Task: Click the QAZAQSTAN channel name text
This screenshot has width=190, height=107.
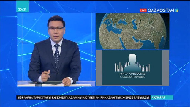Action: click(161, 10)
